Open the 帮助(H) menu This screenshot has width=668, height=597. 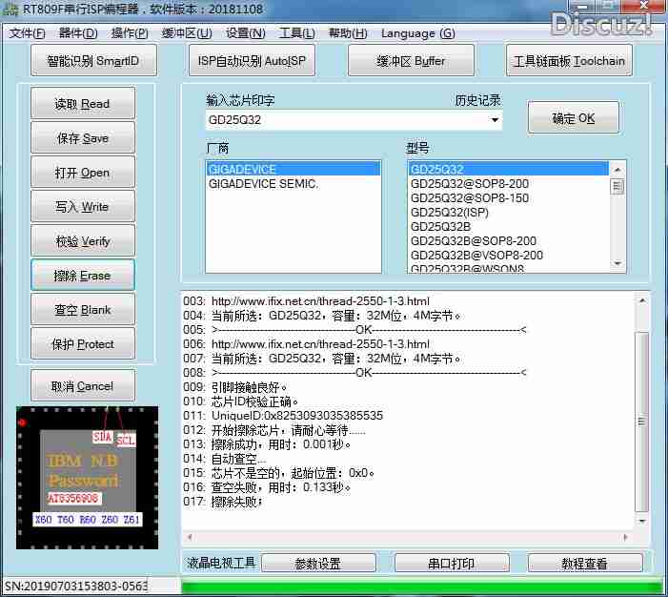click(348, 33)
